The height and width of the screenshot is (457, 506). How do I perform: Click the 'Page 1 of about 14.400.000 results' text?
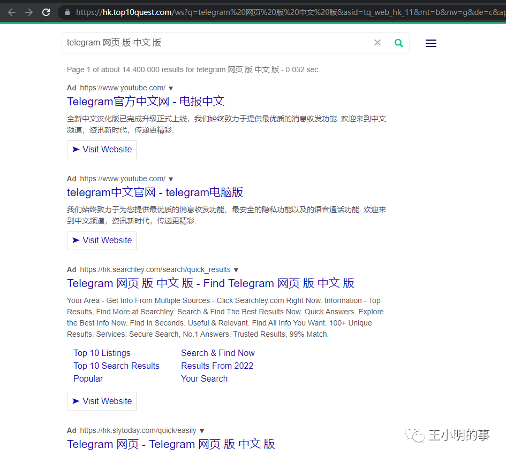[193, 70]
